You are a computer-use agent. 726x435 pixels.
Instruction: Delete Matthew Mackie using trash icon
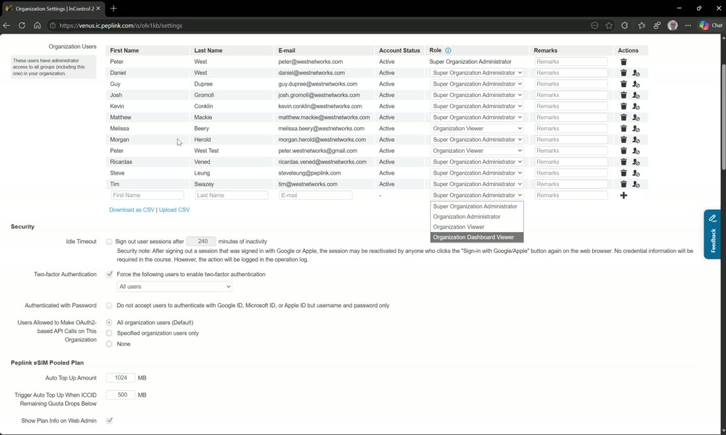(624, 117)
